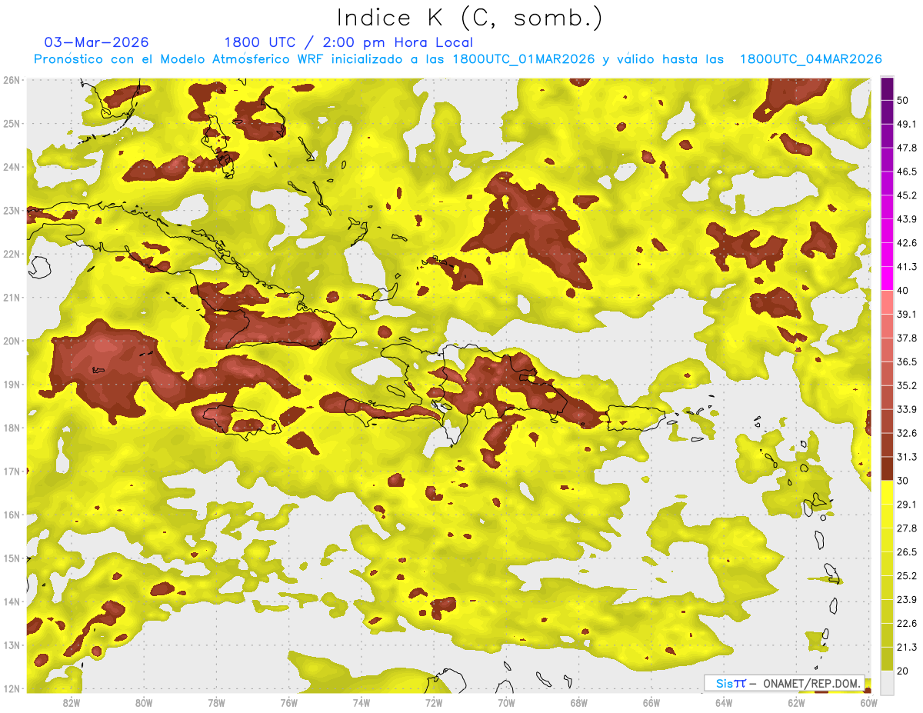Click the colorbar value '39.1'

click(x=907, y=314)
